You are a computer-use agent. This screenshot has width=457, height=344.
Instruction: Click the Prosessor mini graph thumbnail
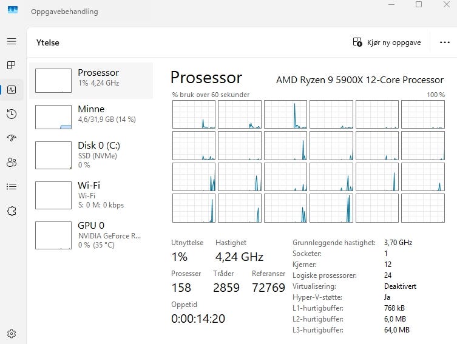tap(53, 81)
